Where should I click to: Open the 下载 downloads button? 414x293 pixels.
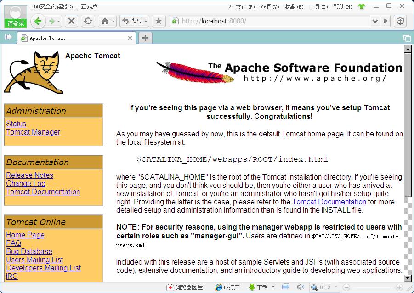(x=259, y=287)
